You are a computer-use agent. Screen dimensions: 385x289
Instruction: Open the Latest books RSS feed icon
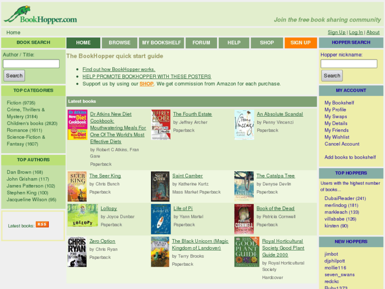(42, 224)
